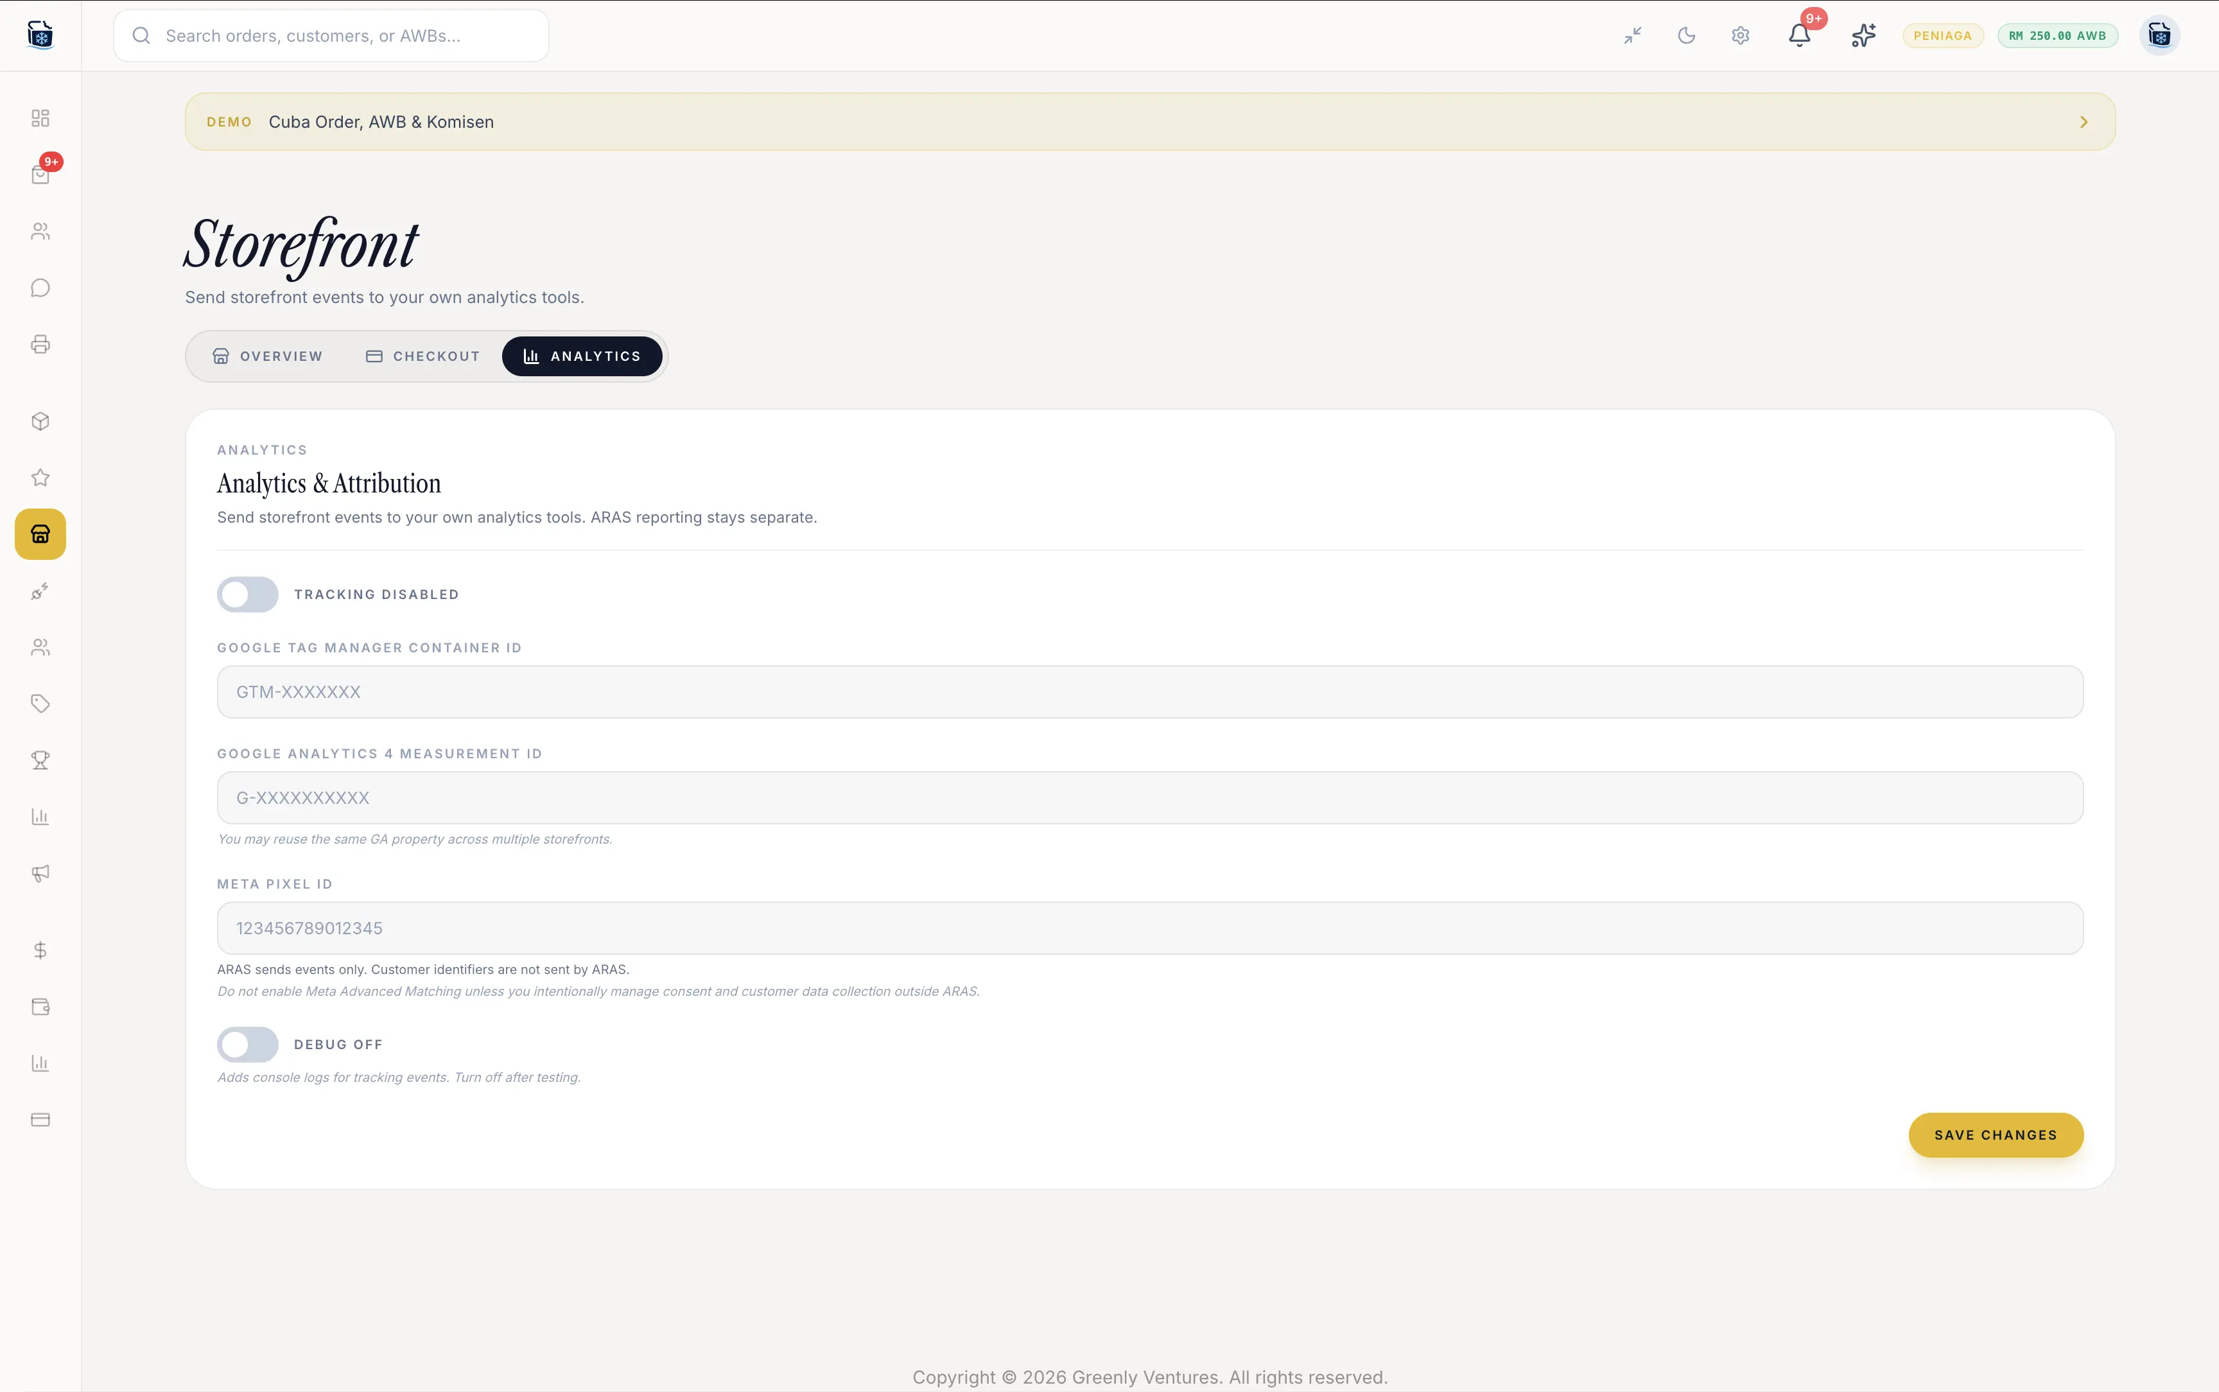Image resolution: width=2219 pixels, height=1392 pixels.
Task: Click the collapse arrows icon in header
Action: pos(1633,36)
